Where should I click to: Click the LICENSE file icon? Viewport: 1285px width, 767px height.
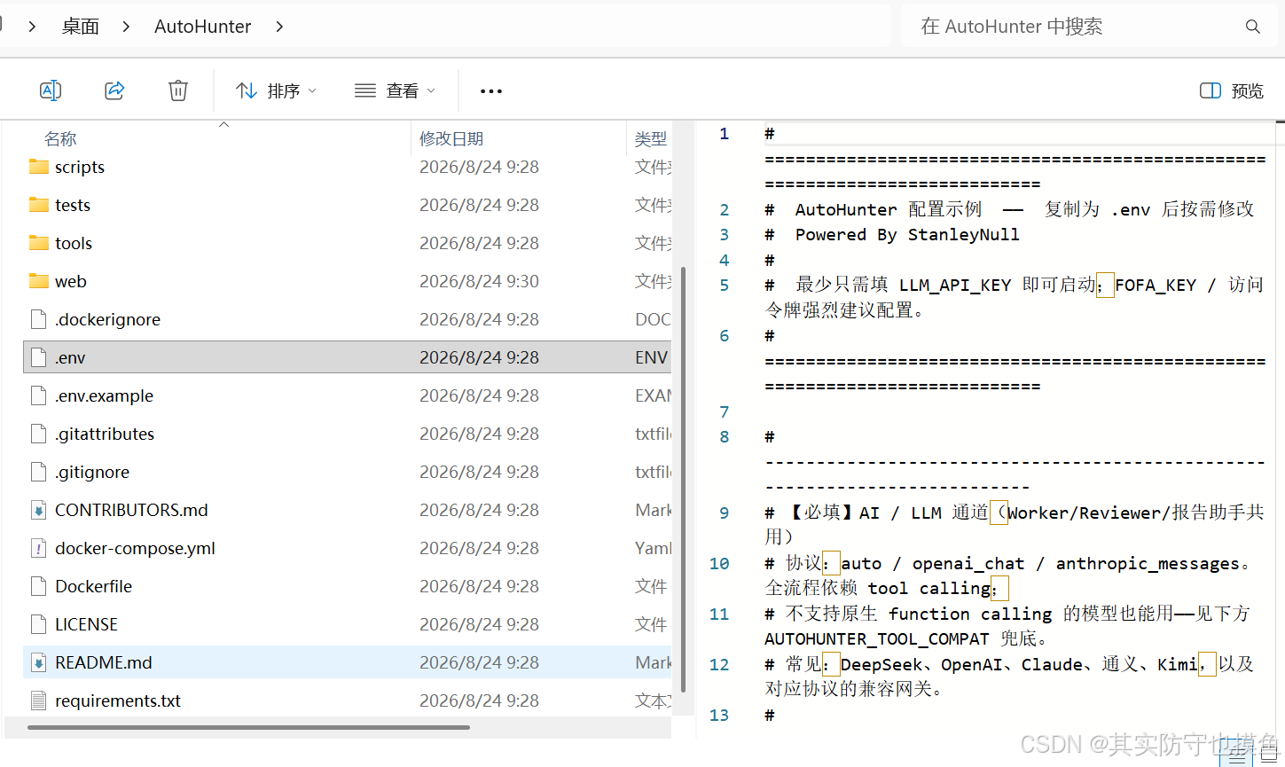(x=39, y=624)
